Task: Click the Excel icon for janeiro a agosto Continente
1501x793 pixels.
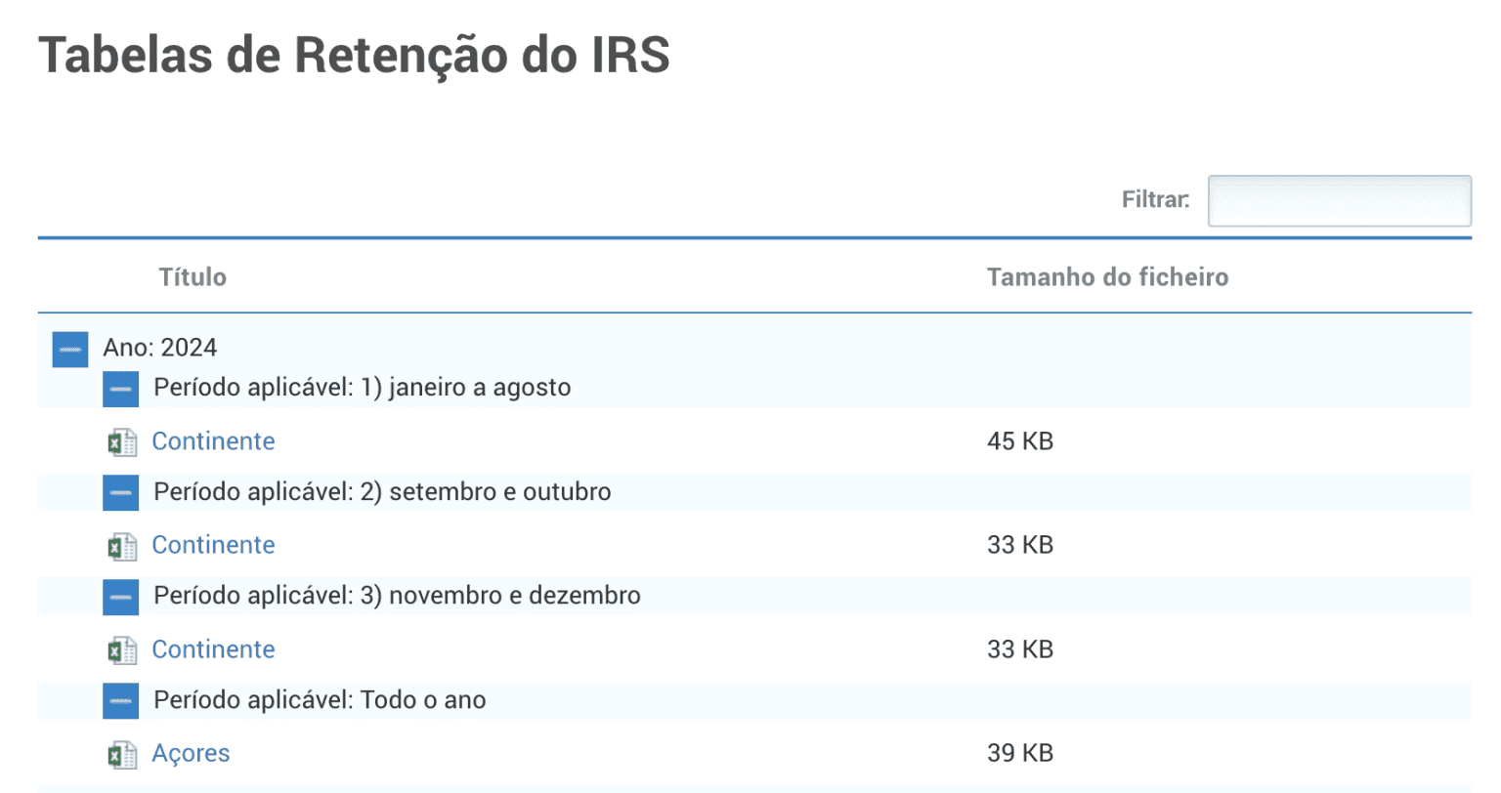Action: 121,442
